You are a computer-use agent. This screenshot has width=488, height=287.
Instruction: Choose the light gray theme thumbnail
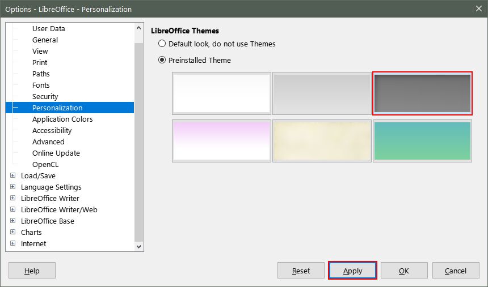322,93
